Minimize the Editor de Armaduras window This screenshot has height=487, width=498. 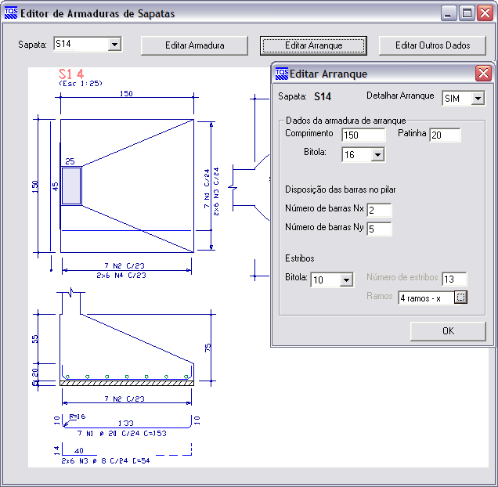click(449, 13)
